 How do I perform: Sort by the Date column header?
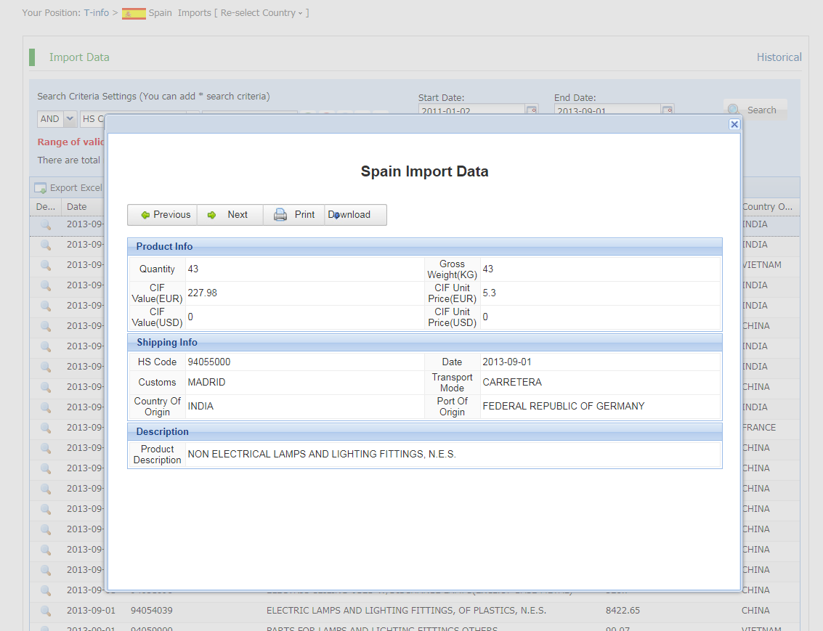tap(77, 207)
